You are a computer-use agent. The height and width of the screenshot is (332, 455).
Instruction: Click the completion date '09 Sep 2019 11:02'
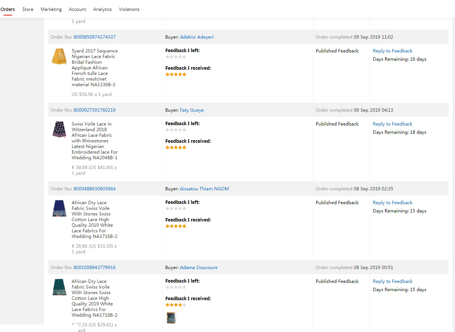tap(373, 37)
